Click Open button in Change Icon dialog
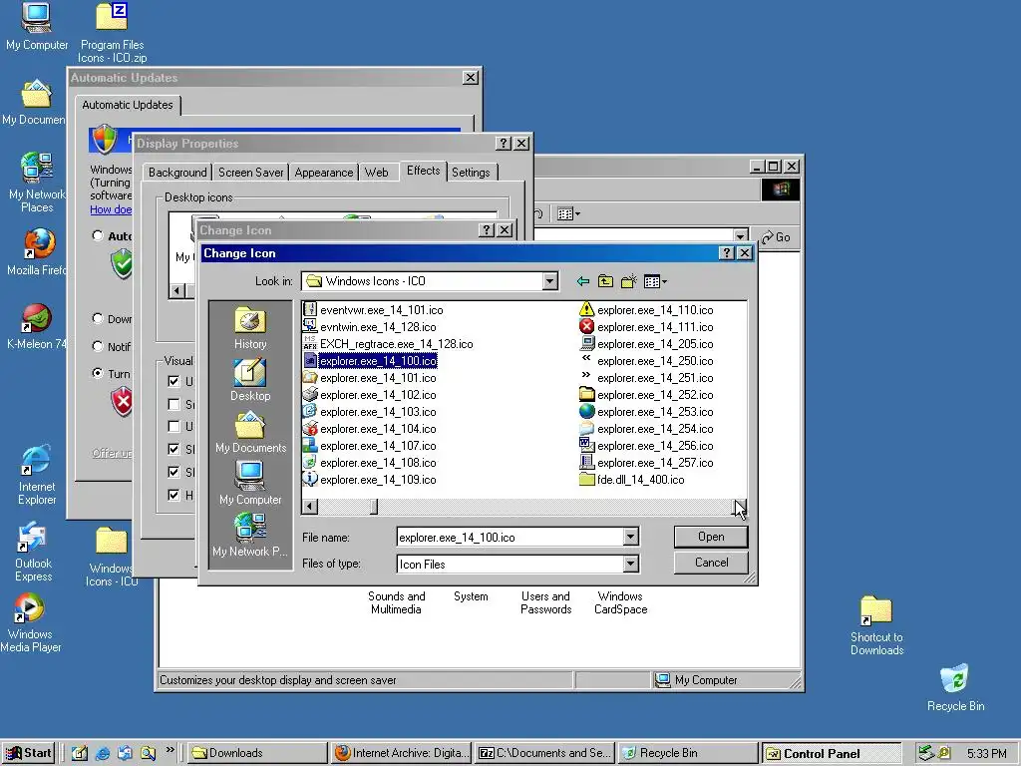1021x766 pixels. click(x=710, y=537)
